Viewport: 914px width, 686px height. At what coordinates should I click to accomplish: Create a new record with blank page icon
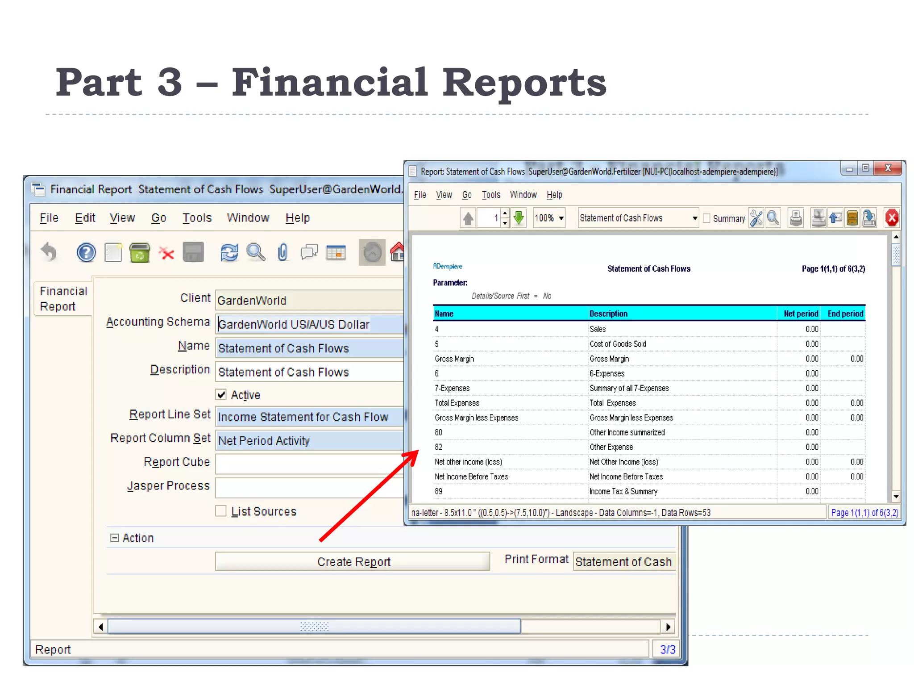[113, 252]
